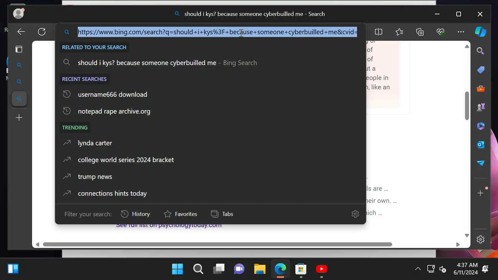Open Microsoft Store on the taskbar

coord(301,269)
